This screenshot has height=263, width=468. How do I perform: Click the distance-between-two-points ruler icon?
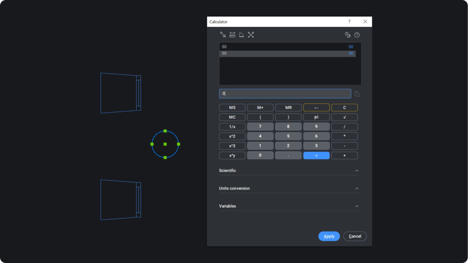(232, 35)
